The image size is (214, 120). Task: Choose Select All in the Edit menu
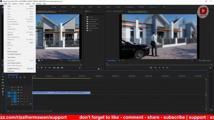20,35
